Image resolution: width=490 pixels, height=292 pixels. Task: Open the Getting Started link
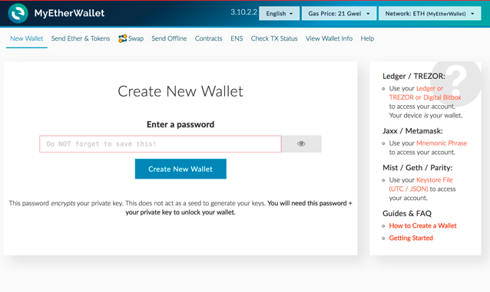(411, 238)
